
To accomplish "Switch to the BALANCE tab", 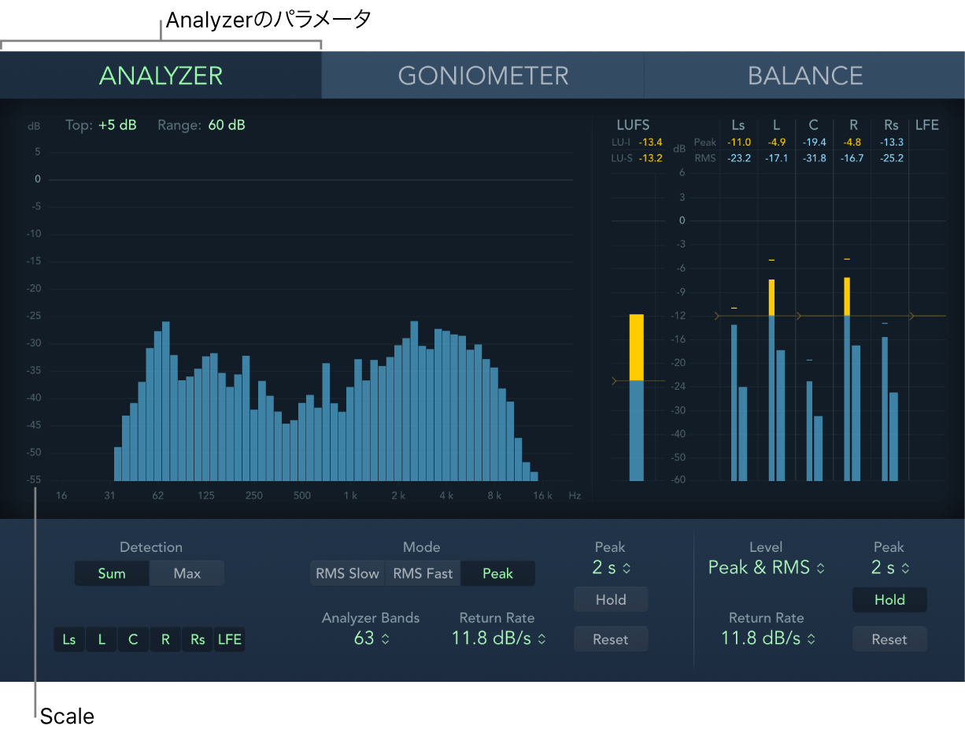I will click(x=804, y=75).
